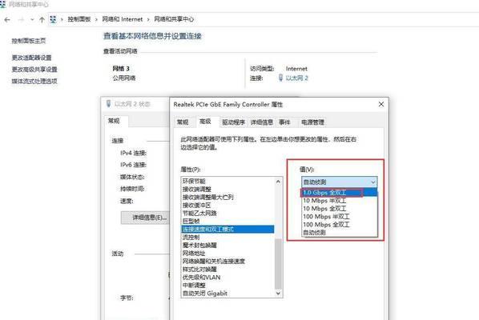Choose 100 Mbps 全双工 option
This screenshot has width=479, height=320.
(x=340, y=225)
